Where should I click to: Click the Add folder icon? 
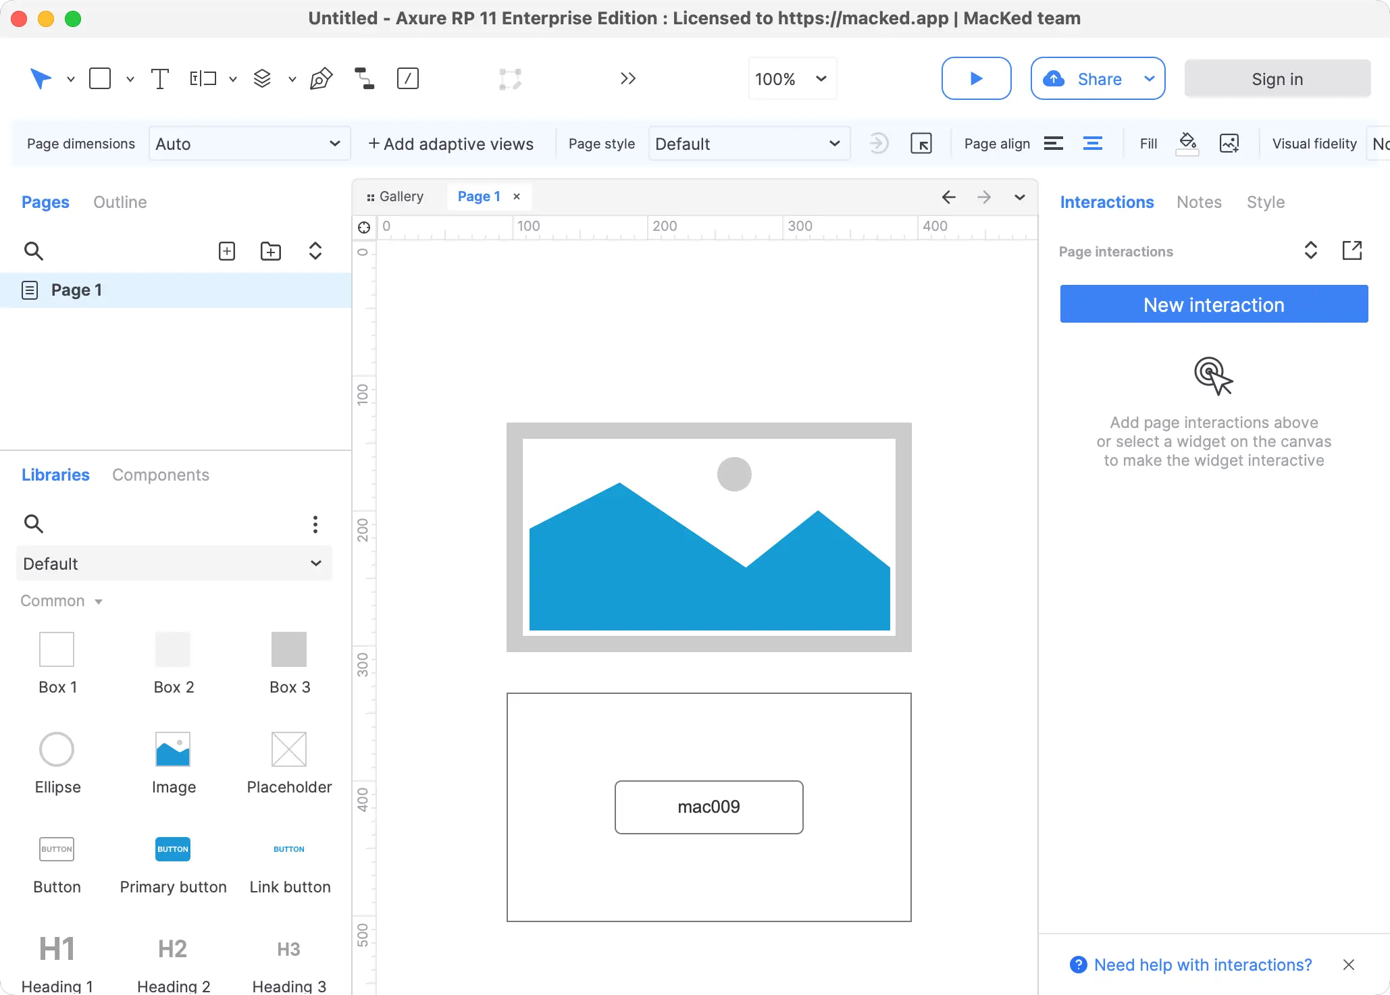[271, 251]
